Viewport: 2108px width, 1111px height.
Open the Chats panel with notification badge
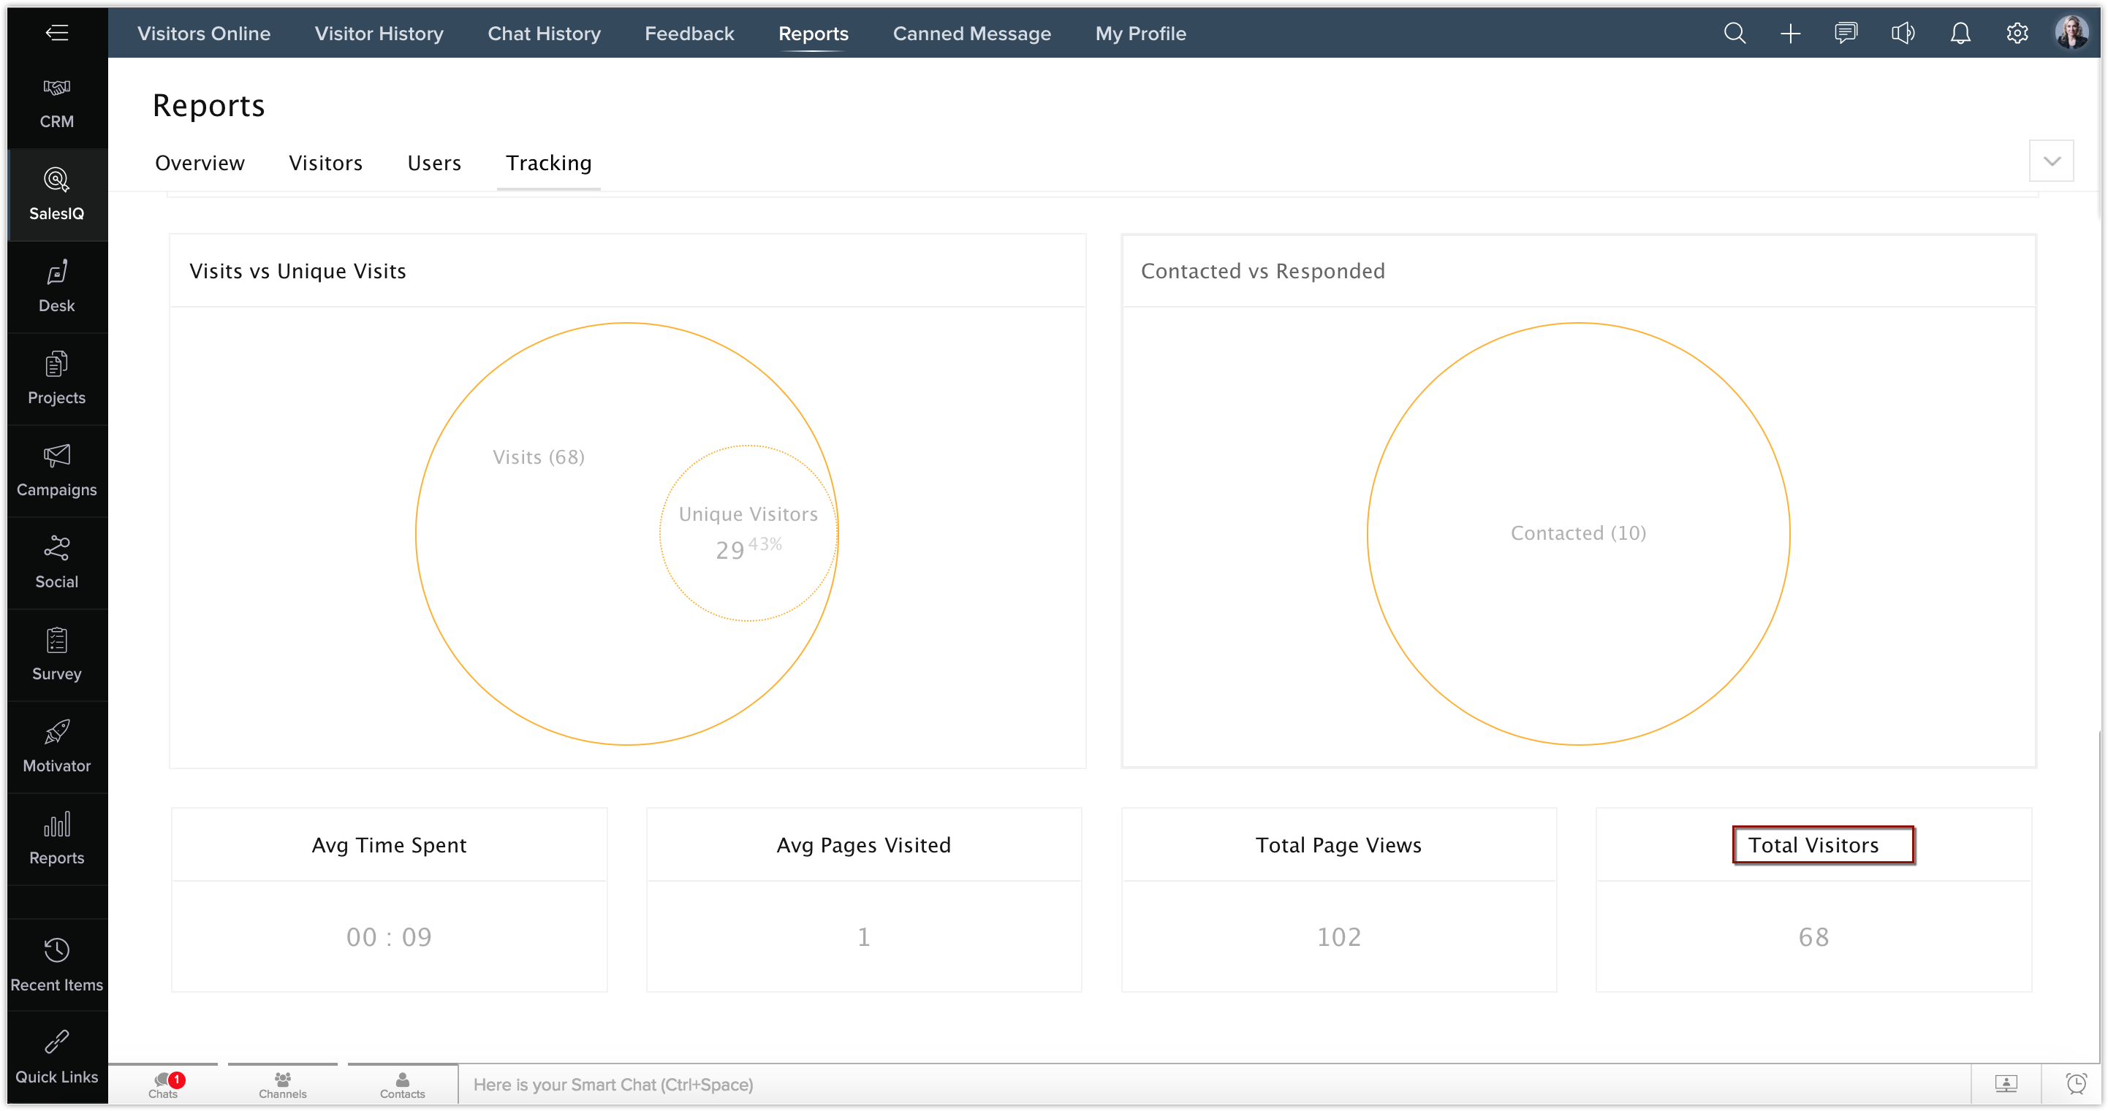164,1084
